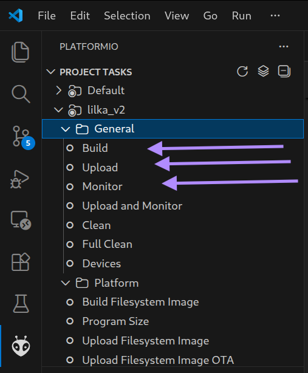Click the PlatformIO alien icon

point(21,346)
